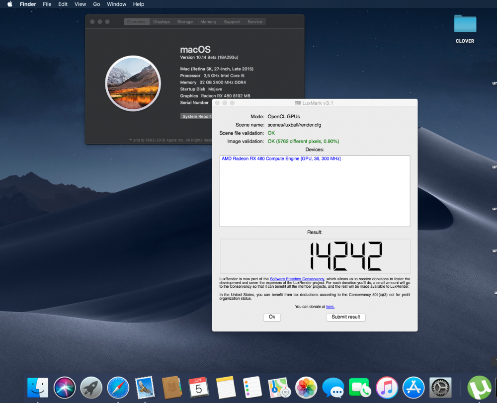Open the Software Freedom Conservancy link

tap(297, 279)
